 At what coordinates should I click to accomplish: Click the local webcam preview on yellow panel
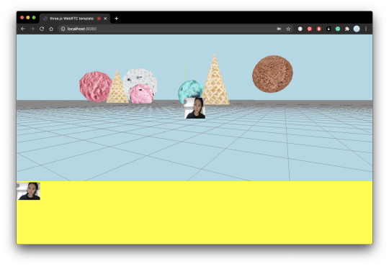point(29,191)
